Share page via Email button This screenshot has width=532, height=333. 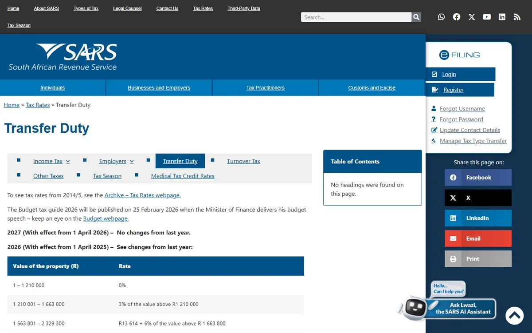click(478, 238)
